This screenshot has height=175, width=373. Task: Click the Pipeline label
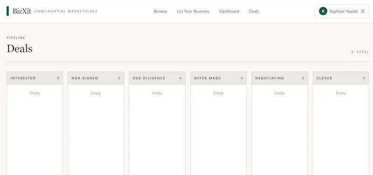pyautogui.click(x=16, y=38)
